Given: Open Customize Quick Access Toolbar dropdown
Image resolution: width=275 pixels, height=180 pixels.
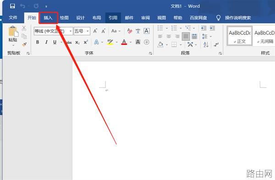Looking at the screenshot, I should (x=46, y=6).
